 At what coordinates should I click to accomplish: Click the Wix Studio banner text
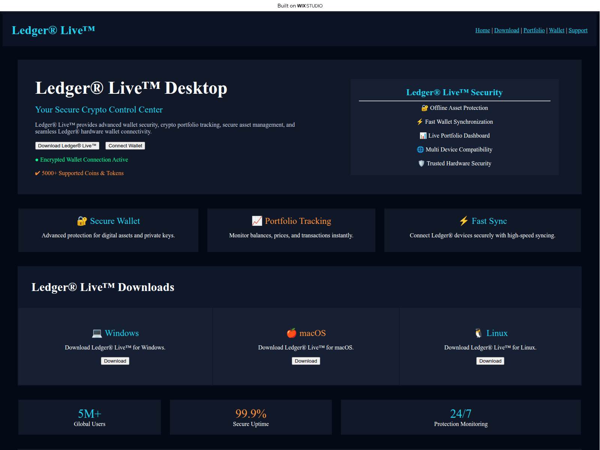[x=300, y=6]
